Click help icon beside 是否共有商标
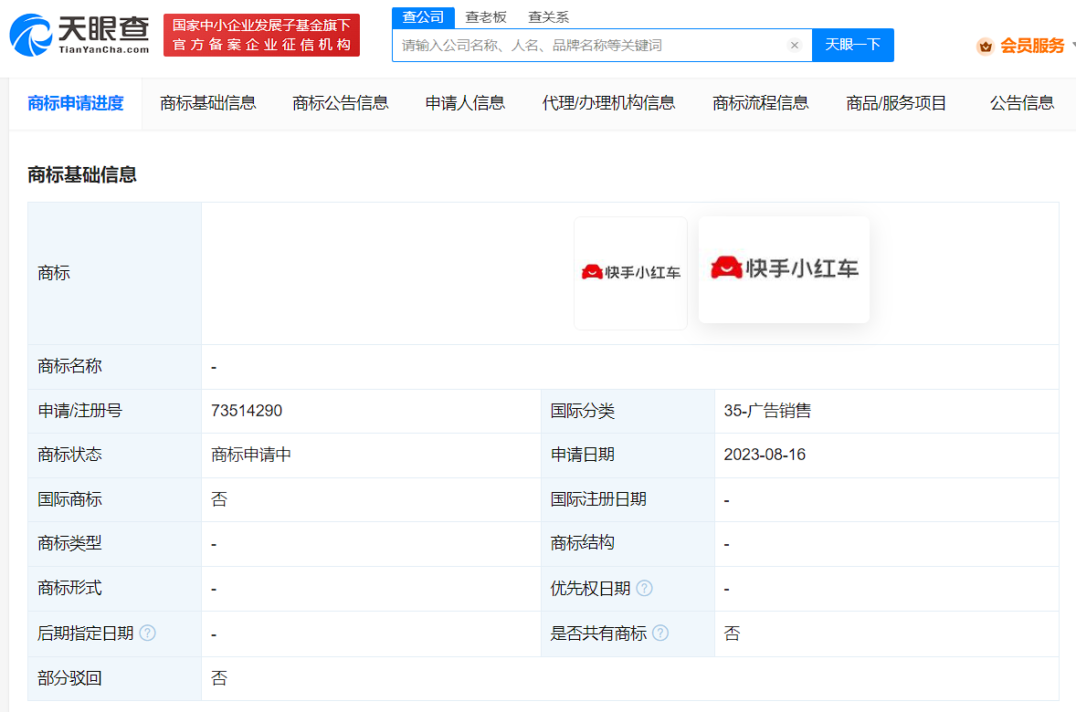 [660, 633]
